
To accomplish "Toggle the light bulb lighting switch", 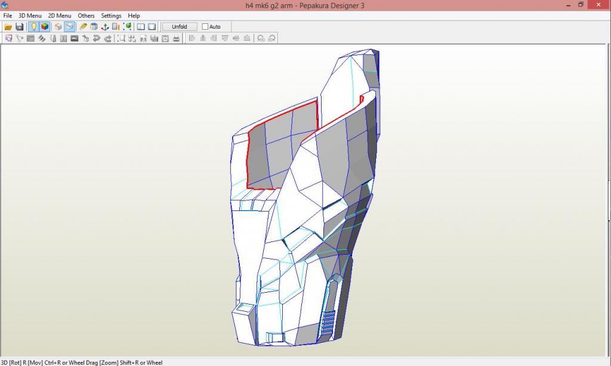I will [33, 26].
